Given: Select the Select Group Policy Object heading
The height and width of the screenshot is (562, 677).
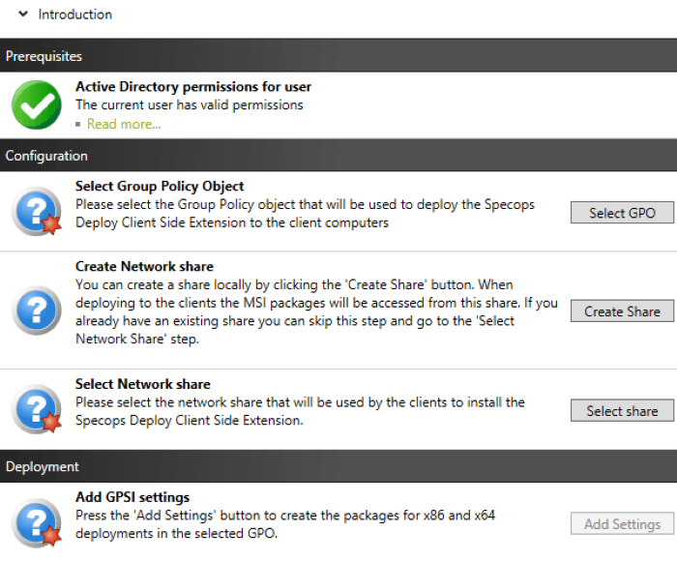Looking at the screenshot, I should tap(160, 186).
